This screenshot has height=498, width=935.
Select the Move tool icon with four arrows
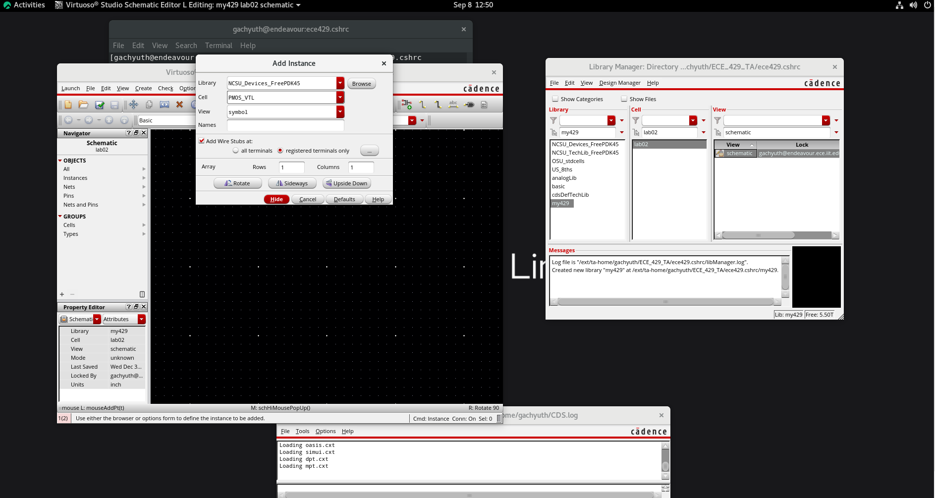(133, 105)
